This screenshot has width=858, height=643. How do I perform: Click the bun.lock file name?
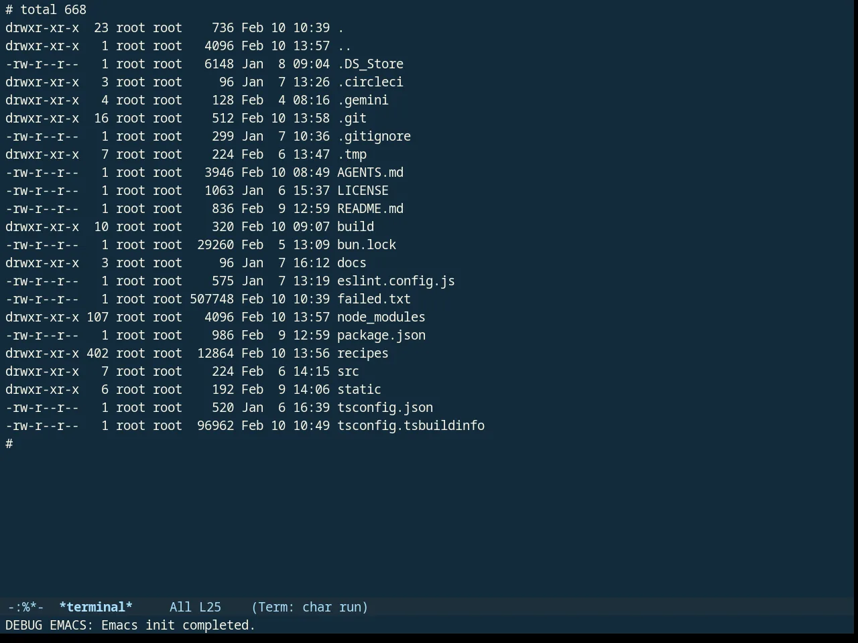coord(367,245)
